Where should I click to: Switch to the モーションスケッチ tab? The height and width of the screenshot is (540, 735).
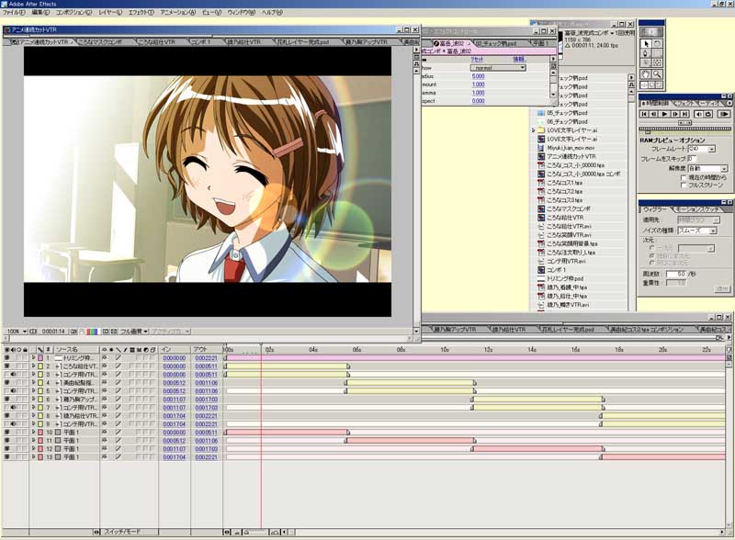point(696,209)
